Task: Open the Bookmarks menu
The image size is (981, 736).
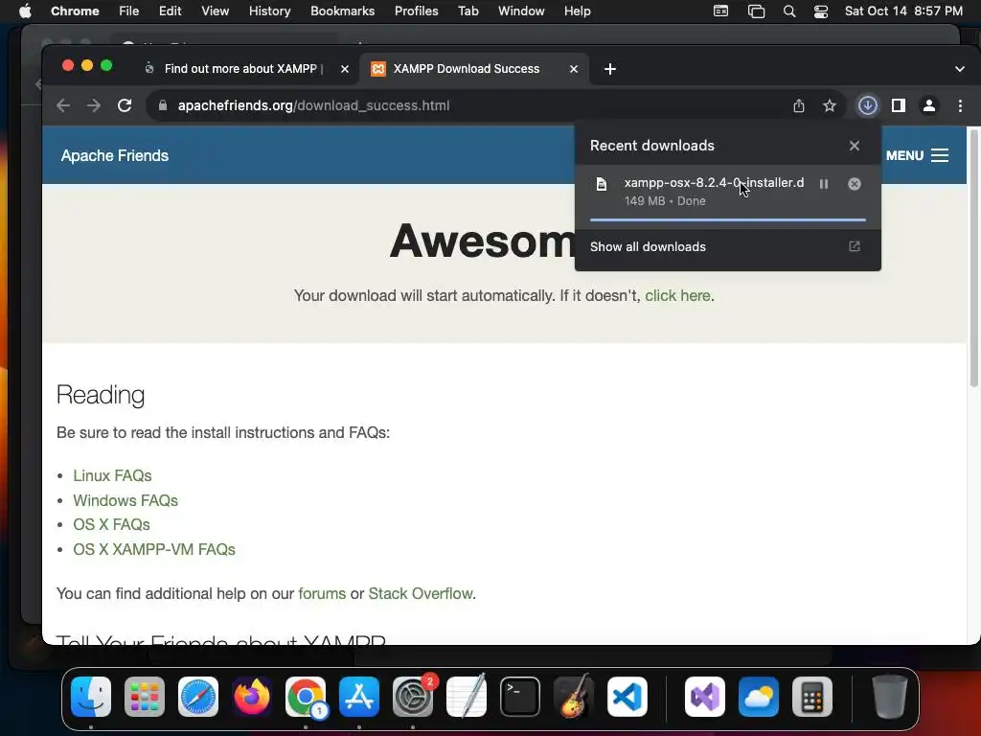Action: pyautogui.click(x=342, y=11)
